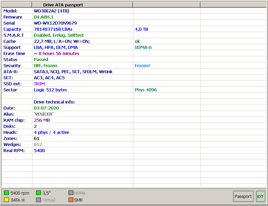The width and height of the screenshot is (268, 206).
Task: Click the green EXT button
Action: tap(261, 197)
